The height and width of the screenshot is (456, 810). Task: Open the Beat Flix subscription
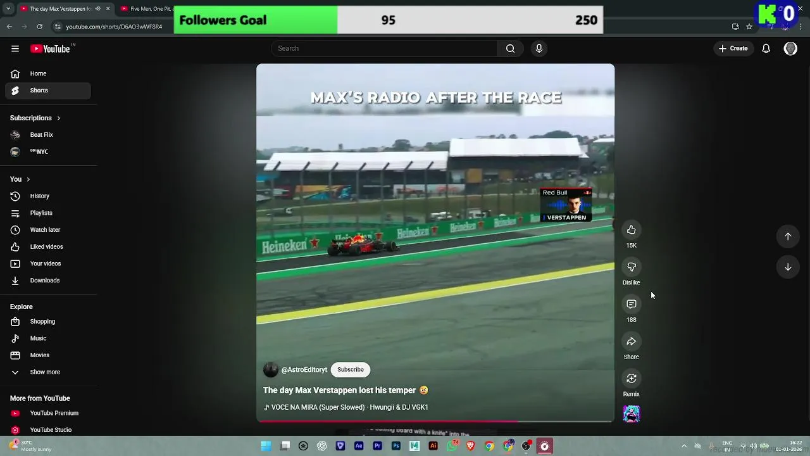(48, 135)
